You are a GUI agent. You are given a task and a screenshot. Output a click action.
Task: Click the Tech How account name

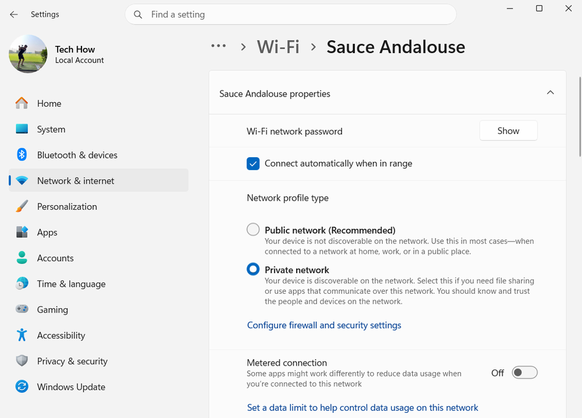click(75, 49)
